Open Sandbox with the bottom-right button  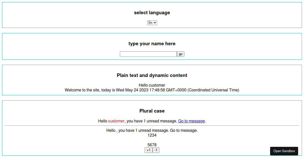pos(284,151)
